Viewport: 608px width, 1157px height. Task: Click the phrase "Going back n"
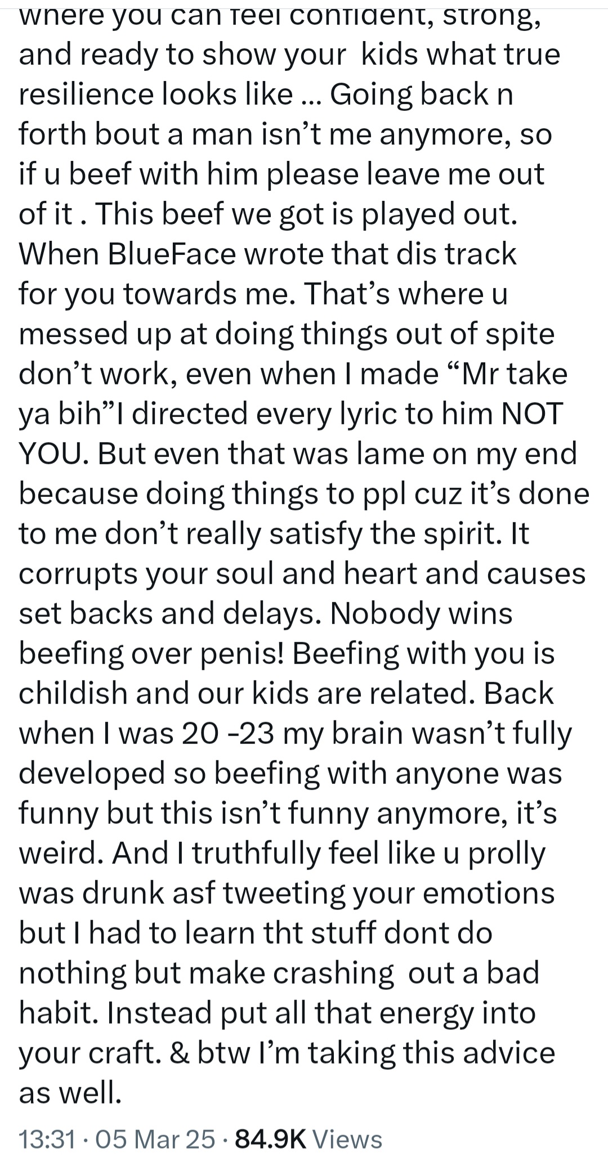pyautogui.click(x=422, y=95)
